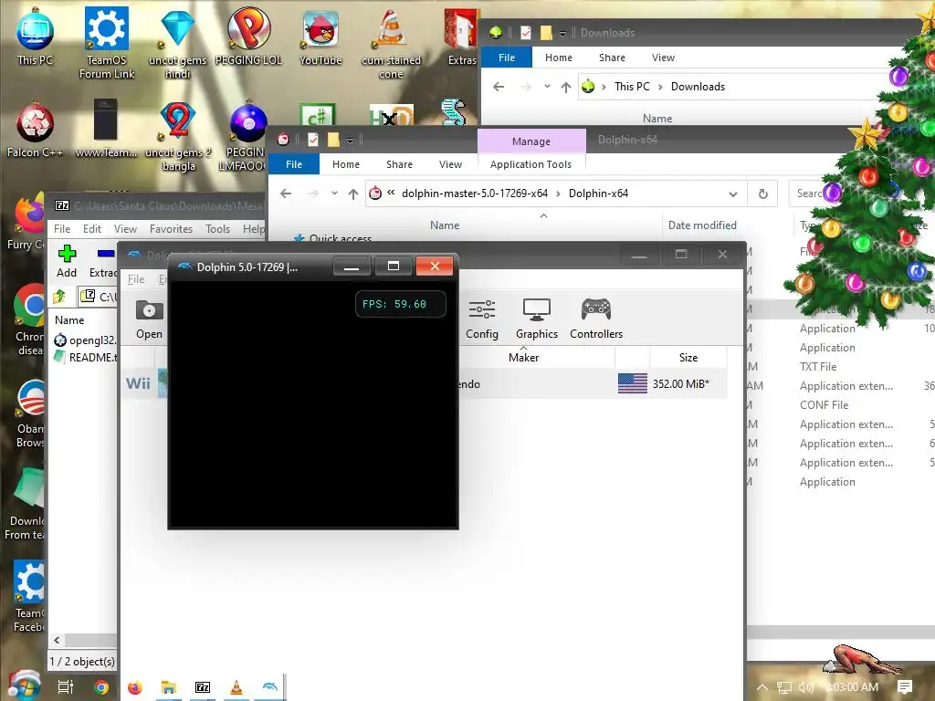Open the notification center icon
The image size is (935, 701).
tap(905, 687)
